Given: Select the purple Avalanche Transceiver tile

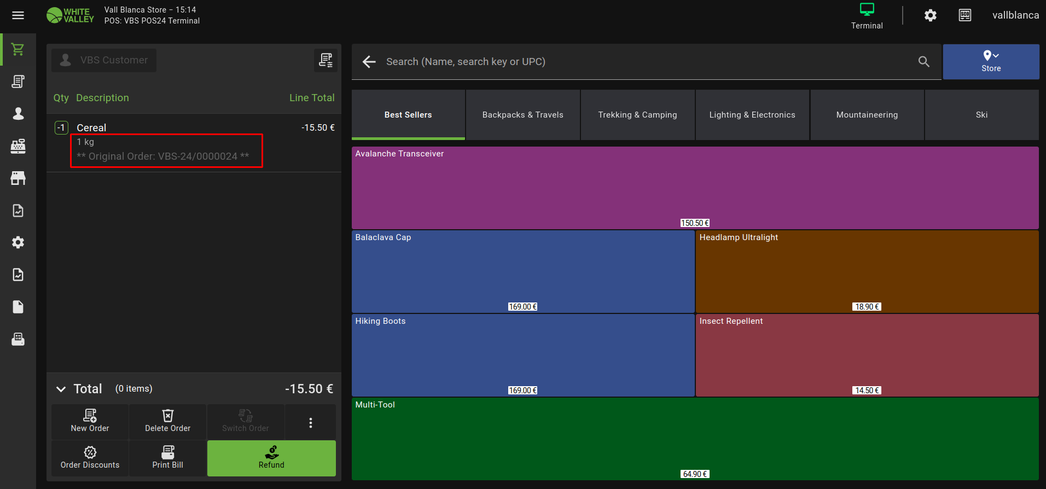Looking at the screenshot, I should [x=695, y=188].
